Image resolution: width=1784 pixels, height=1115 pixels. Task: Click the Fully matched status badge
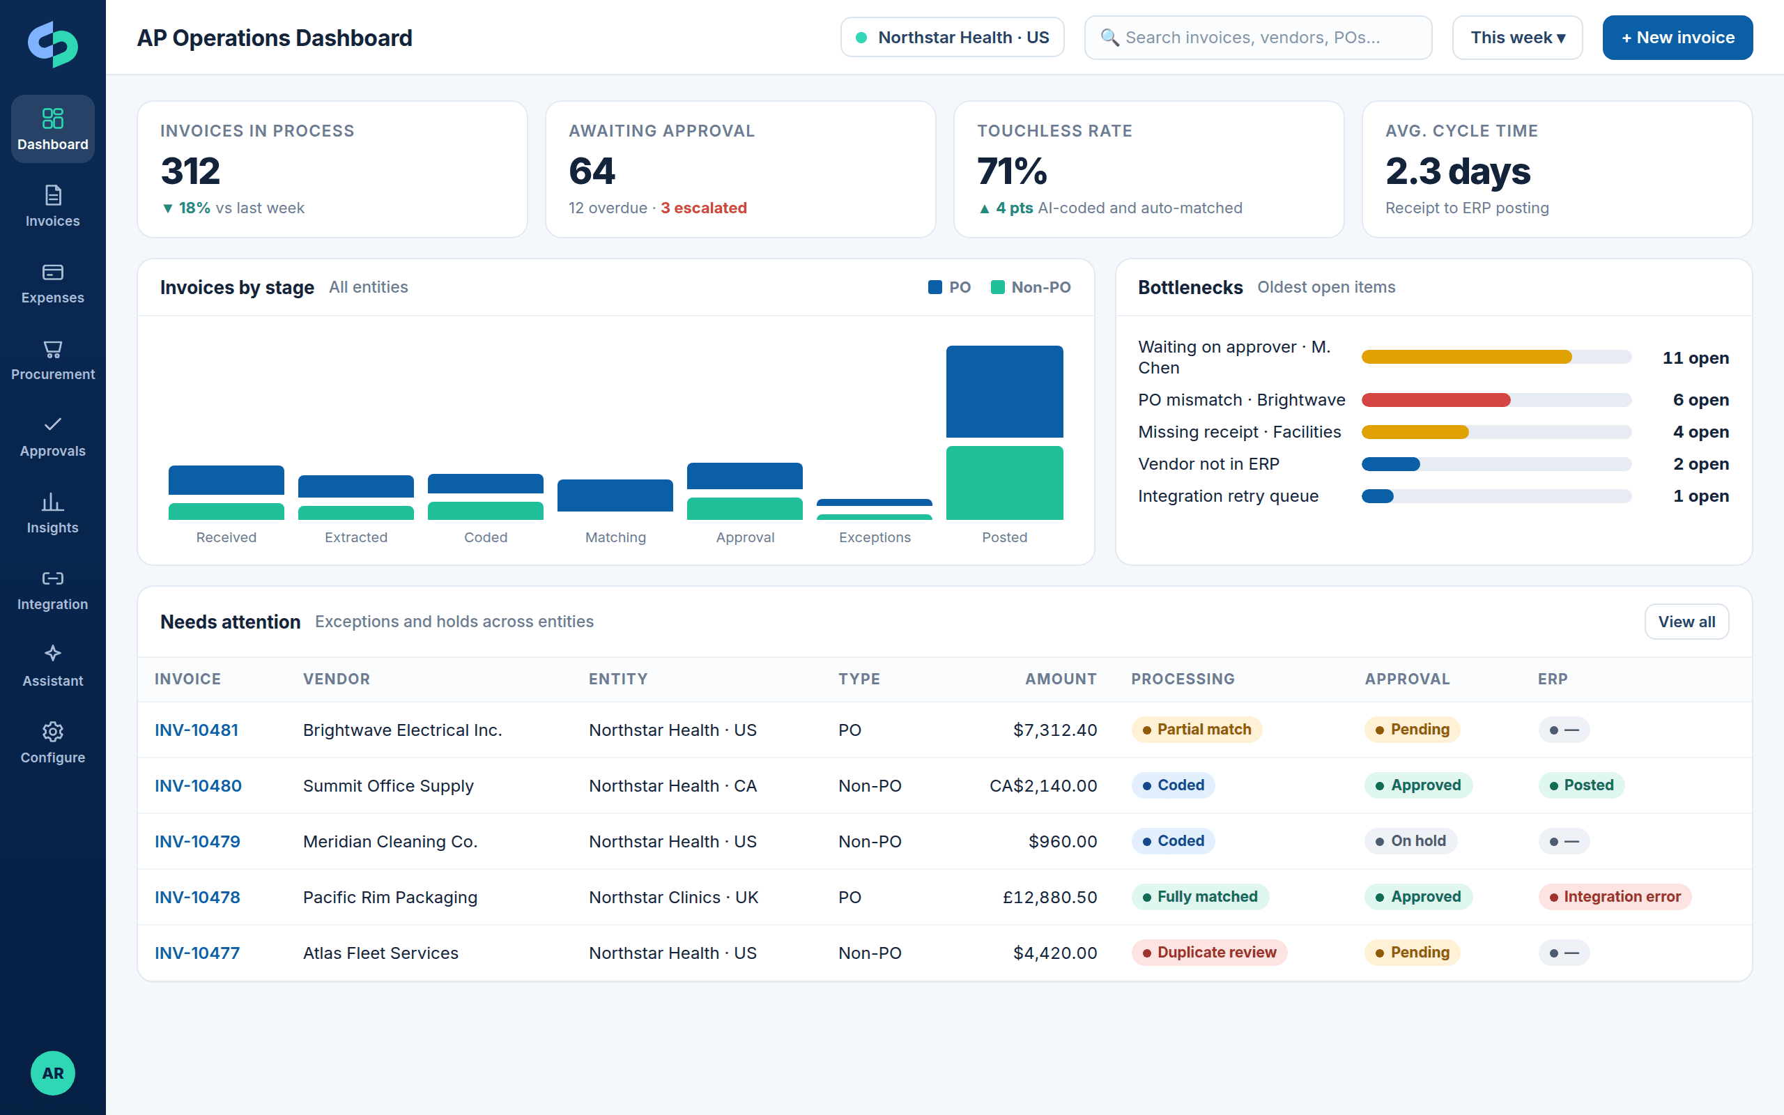tap(1200, 897)
